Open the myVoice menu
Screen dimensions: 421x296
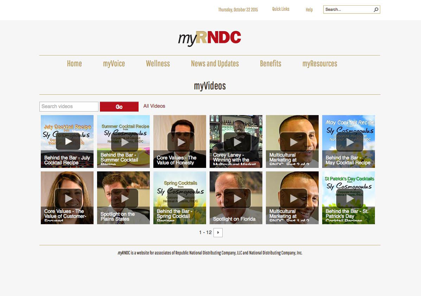point(114,64)
